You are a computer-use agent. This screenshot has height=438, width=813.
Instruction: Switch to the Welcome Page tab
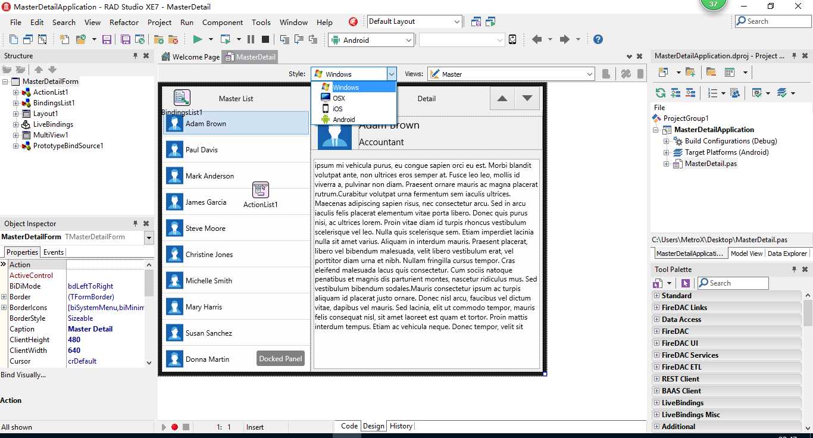[x=190, y=57]
